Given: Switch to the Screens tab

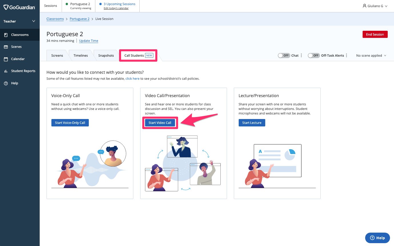Looking at the screenshot, I should coord(57,56).
